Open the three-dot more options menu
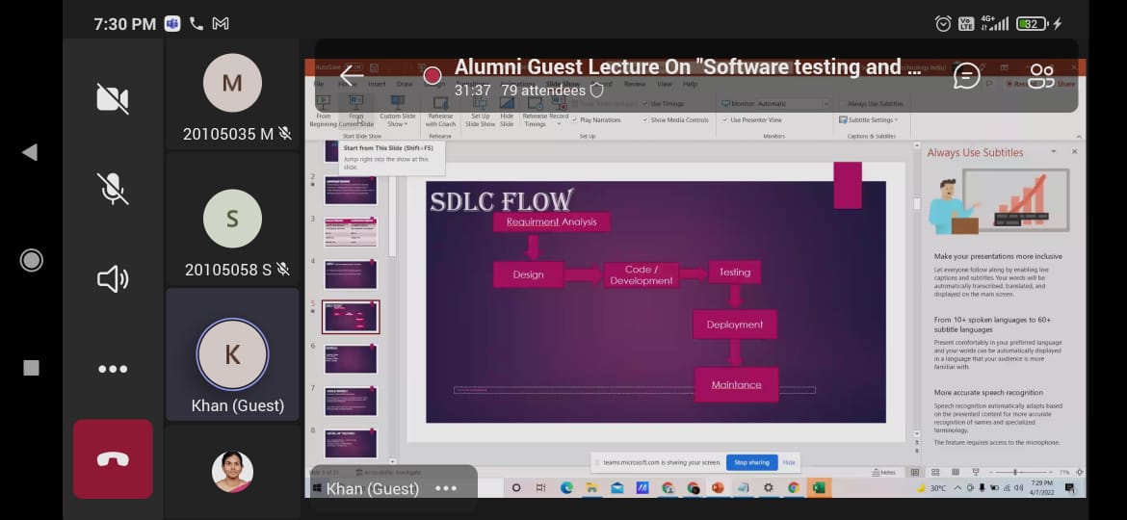Image resolution: width=1127 pixels, height=520 pixels. point(113,369)
